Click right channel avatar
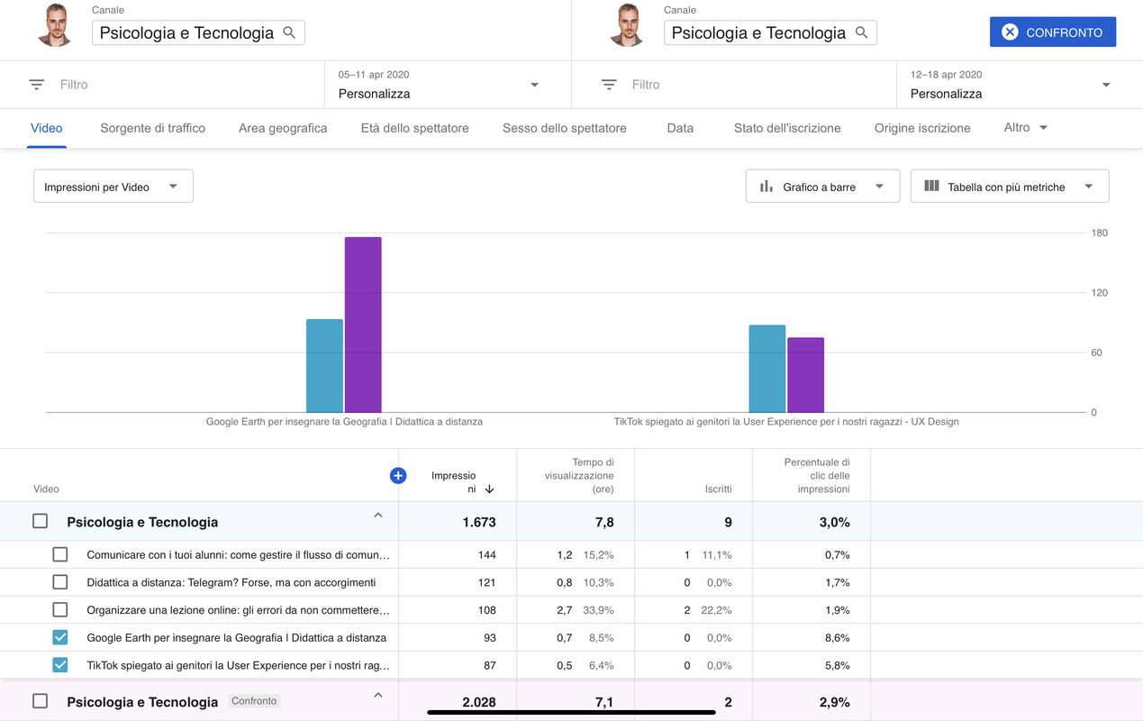 (x=627, y=25)
